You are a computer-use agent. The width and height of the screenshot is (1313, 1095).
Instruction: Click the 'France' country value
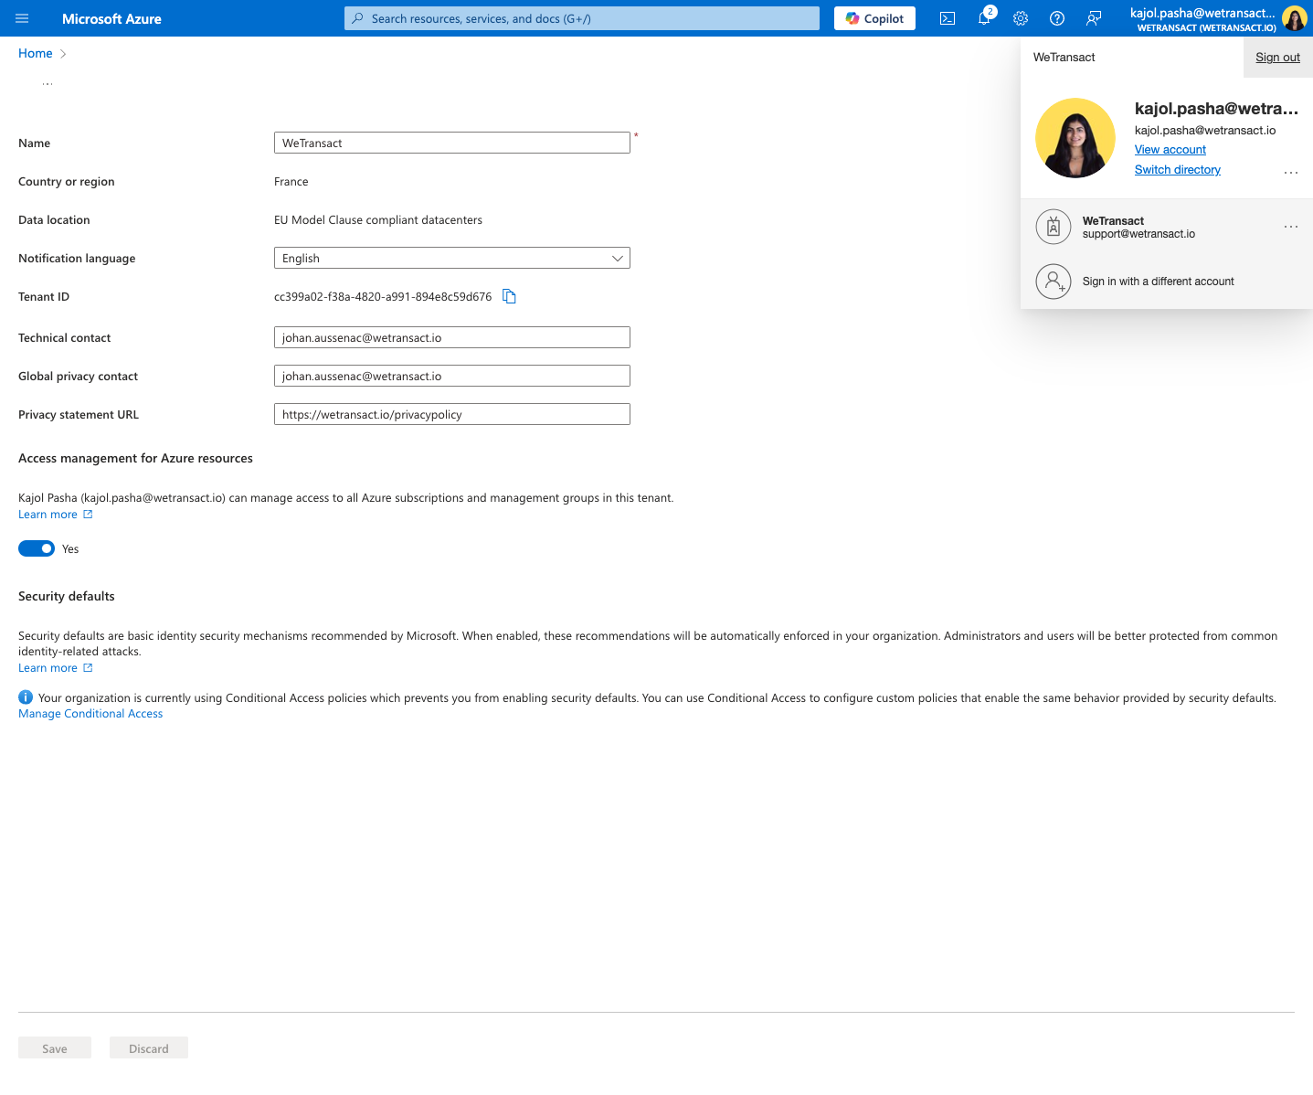click(291, 182)
